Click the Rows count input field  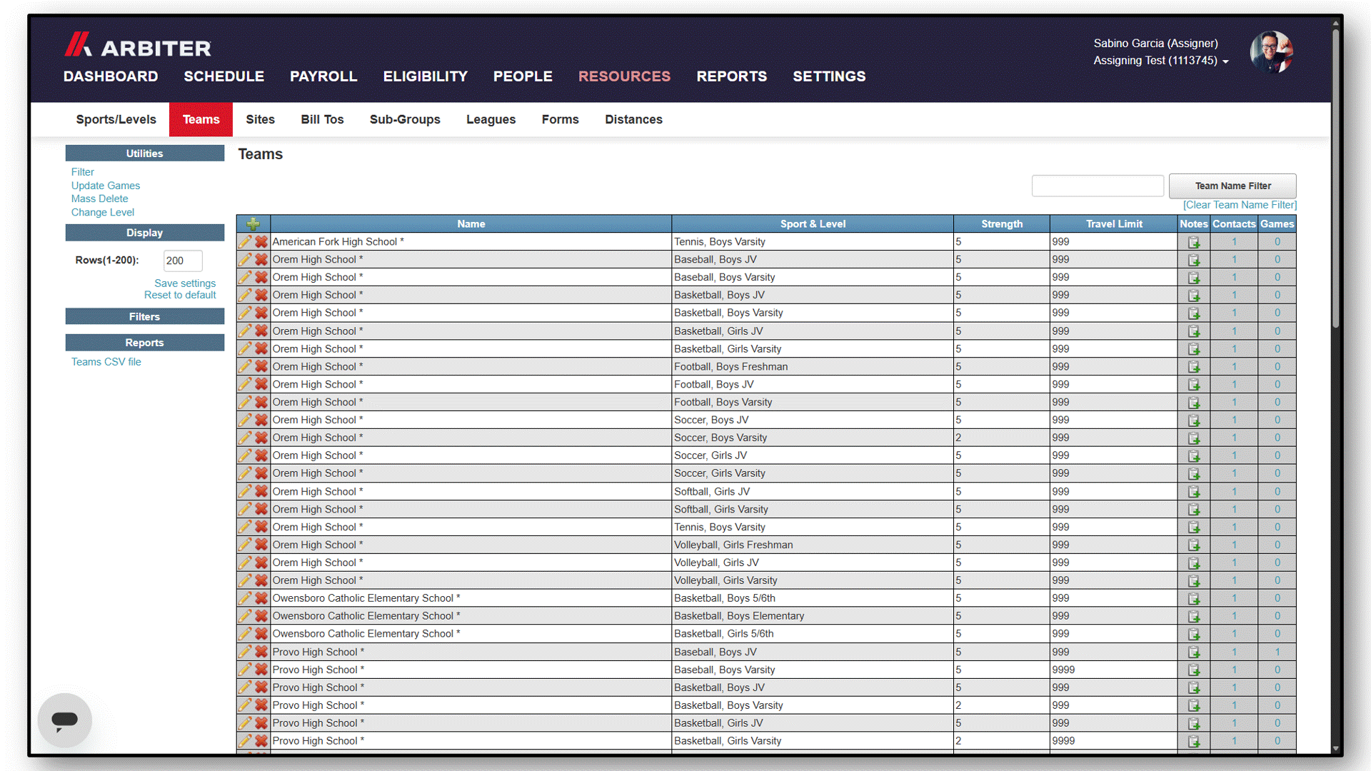183,261
